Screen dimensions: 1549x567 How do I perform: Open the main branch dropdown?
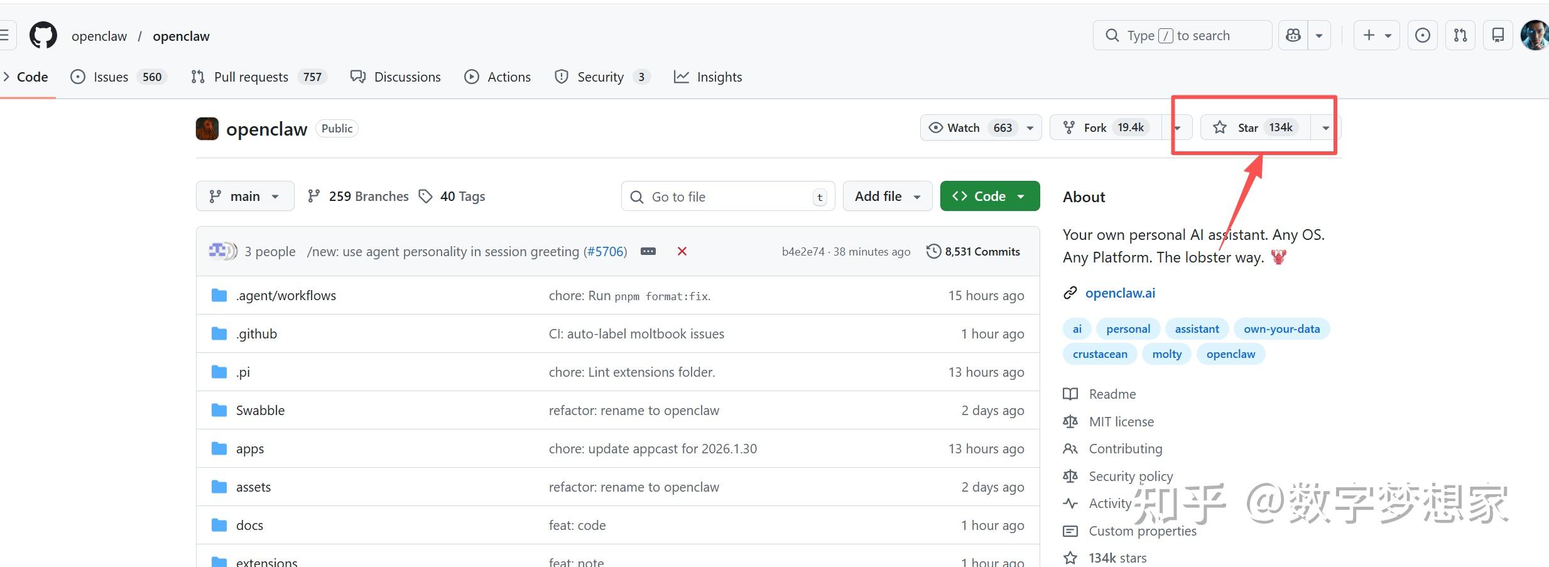click(x=245, y=197)
